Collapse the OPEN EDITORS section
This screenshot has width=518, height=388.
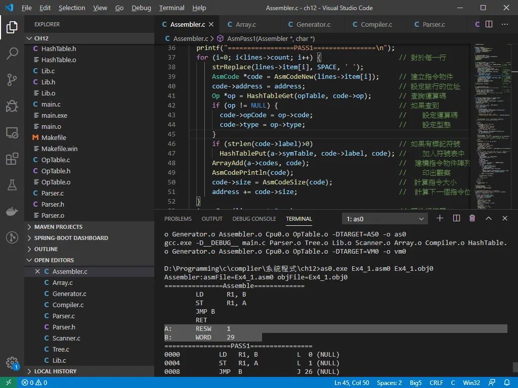(x=89, y=260)
